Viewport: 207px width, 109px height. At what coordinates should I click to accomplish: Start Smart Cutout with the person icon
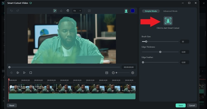[x=168, y=21]
